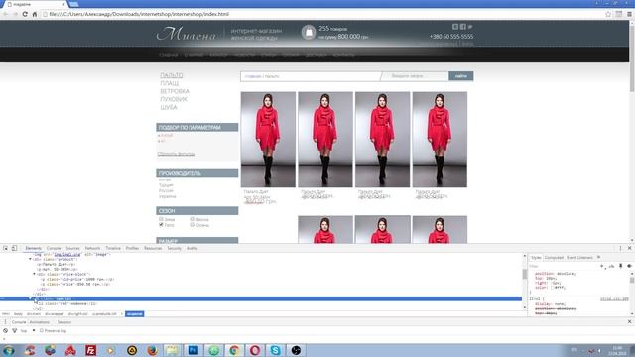Screen dimensions: 635x357
Task: Open Photoshop from the taskbar
Action: [x=193, y=350]
